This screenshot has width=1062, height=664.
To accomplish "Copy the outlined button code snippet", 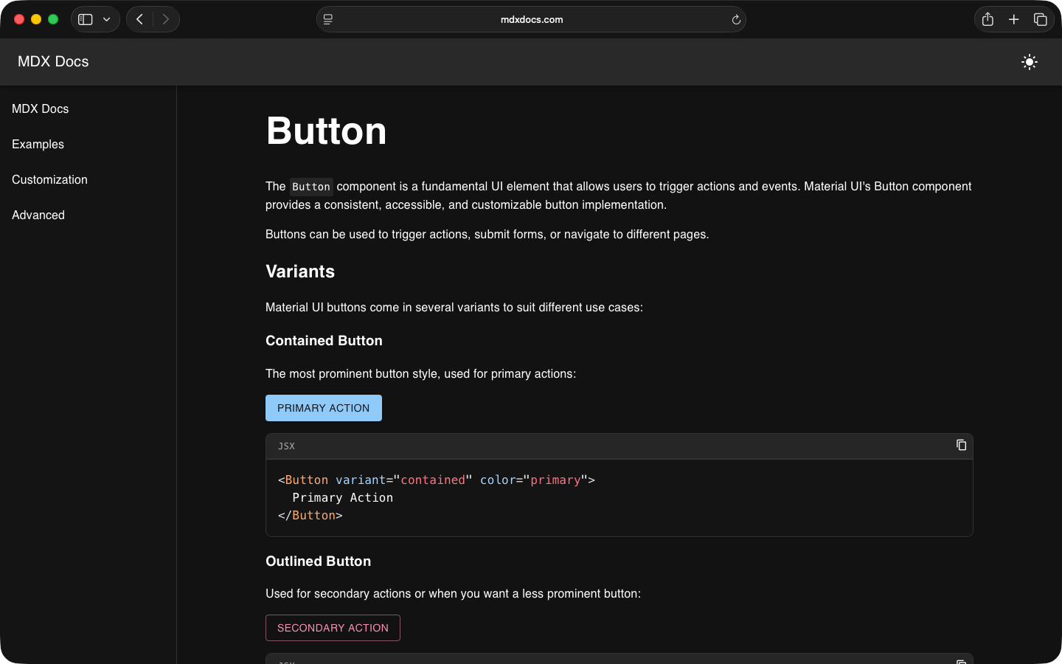I will point(961,660).
